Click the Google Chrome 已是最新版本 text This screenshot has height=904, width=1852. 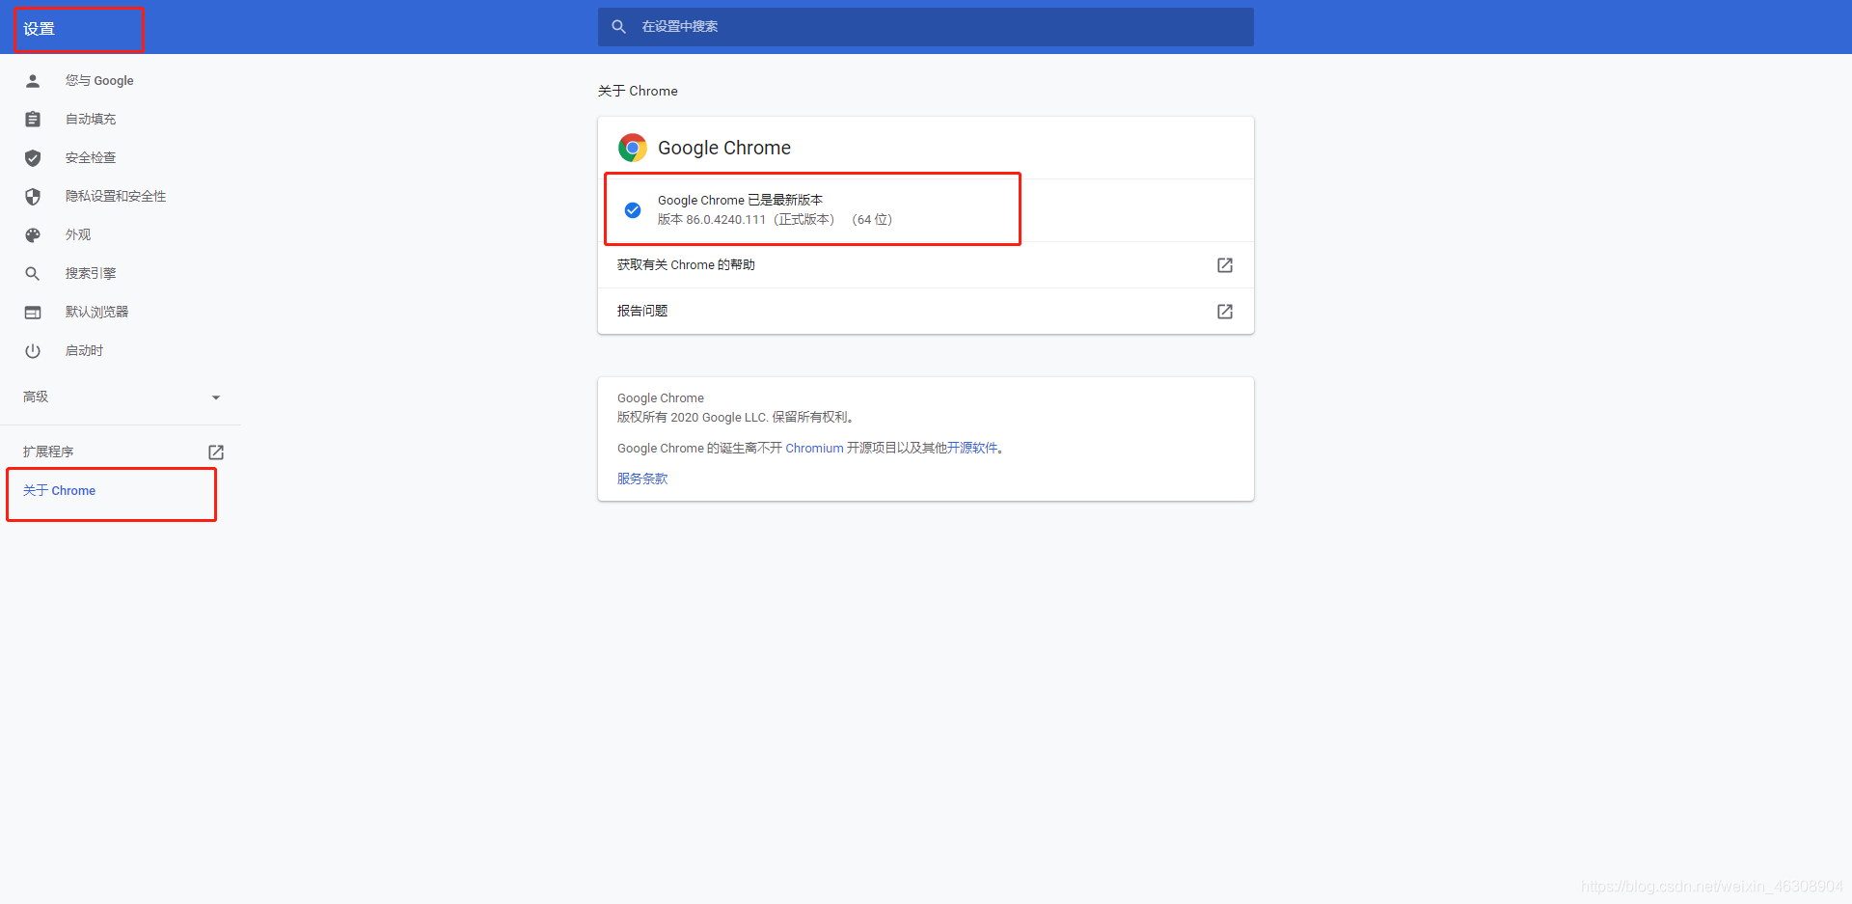point(741,201)
